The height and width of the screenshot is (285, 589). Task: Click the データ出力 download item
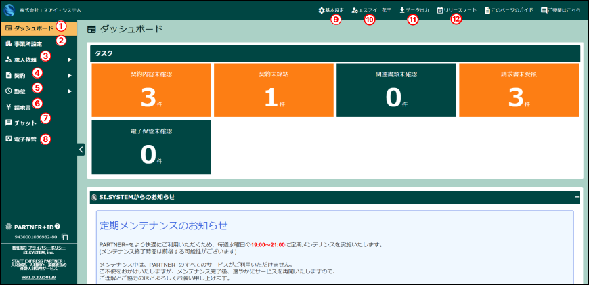coord(414,11)
